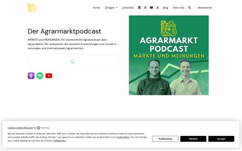Viewport: 242px width, 151px height.
Task: Open the Blog menu item
Action: coord(165,8)
